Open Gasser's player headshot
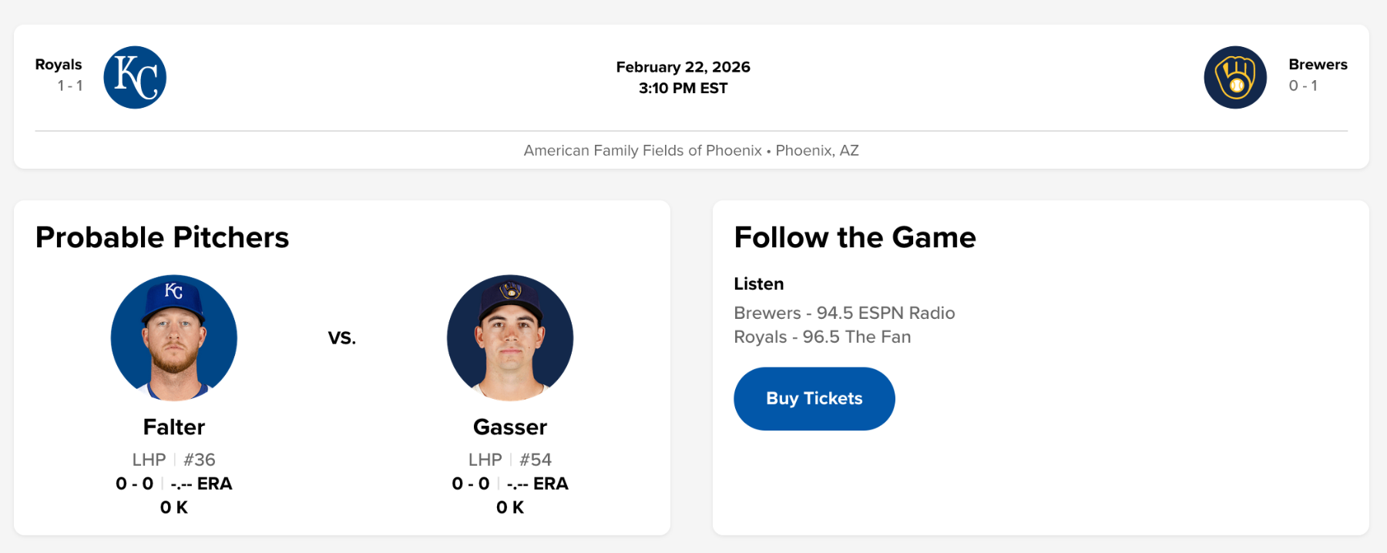This screenshot has width=1387, height=553. point(510,337)
